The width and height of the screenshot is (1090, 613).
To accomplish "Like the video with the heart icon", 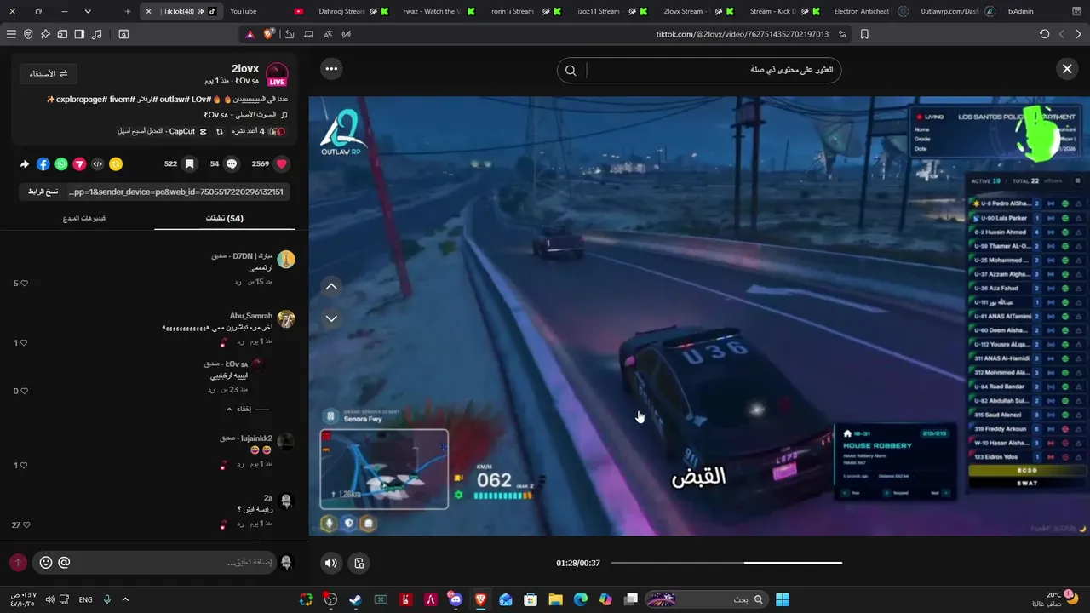I will click(282, 163).
